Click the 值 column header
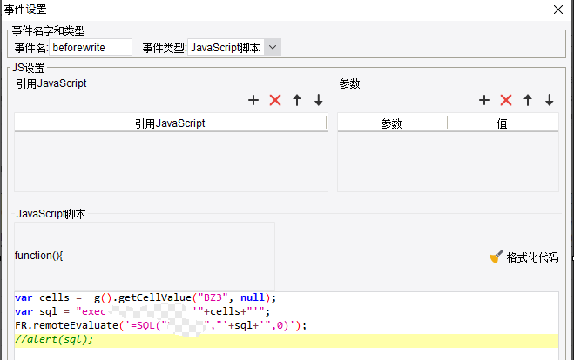574x360 pixels. pos(503,123)
